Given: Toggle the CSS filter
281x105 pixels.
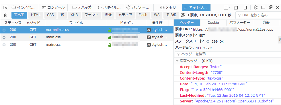Looking at the screenshot, I should [50, 15].
